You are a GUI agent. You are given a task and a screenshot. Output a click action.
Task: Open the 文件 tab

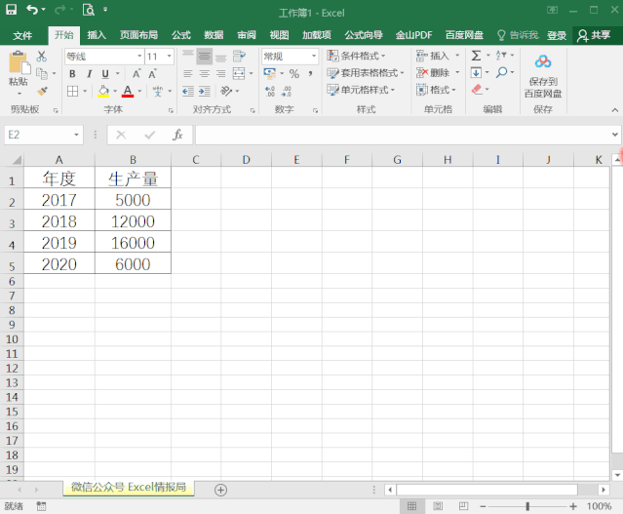click(x=22, y=35)
